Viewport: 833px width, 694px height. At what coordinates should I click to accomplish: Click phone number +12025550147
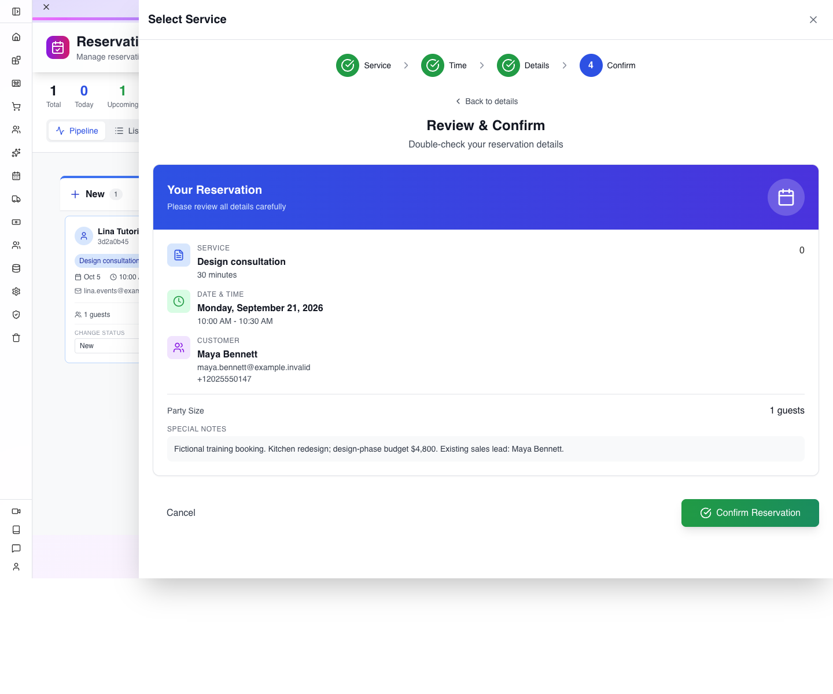[x=224, y=379]
